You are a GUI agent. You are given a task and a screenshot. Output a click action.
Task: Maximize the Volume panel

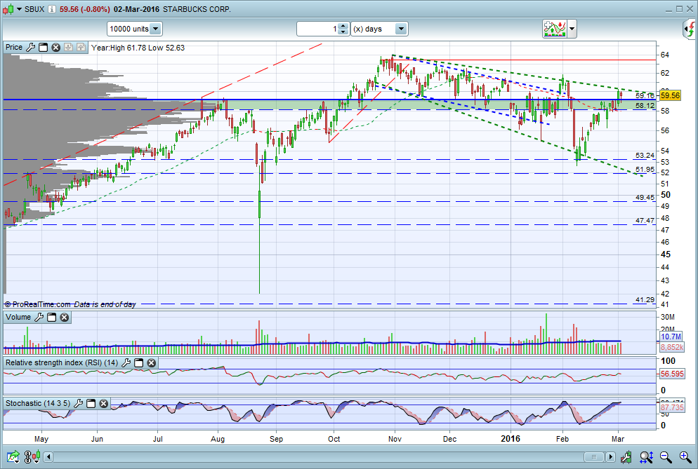tap(52, 317)
